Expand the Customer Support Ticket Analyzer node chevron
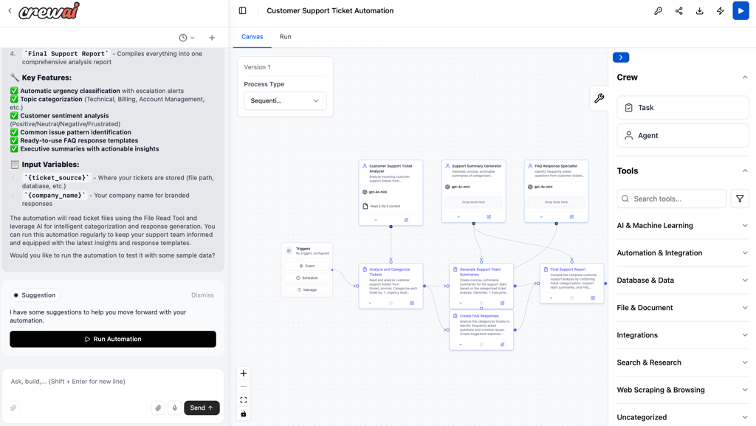This screenshot has width=756, height=426. [376, 220]
